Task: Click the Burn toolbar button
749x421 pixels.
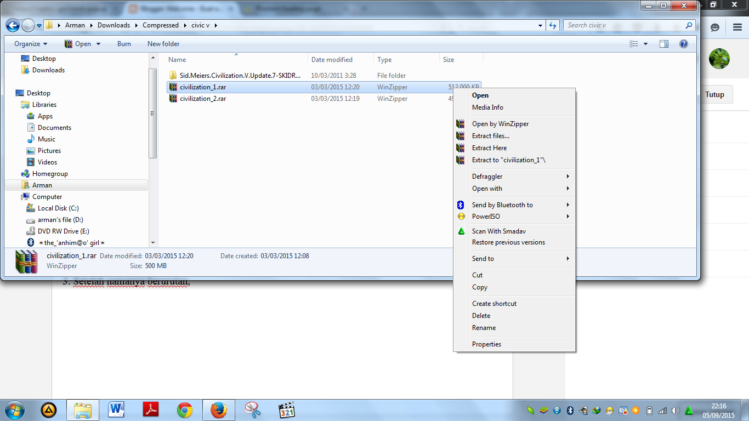Action: tap(124, 44)
